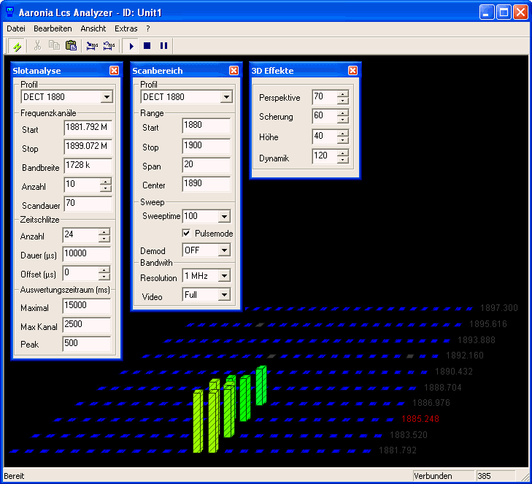Click the copy icon in toolbar
Image resolution: width=532 pixels, height=484 pixels.
tap(54, 45)
